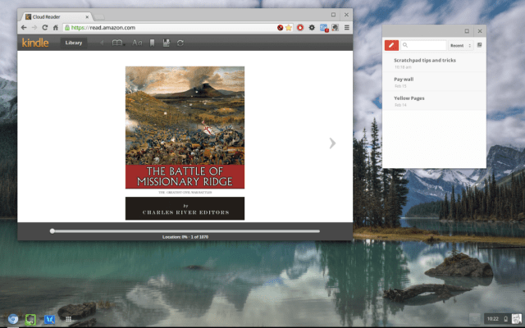Viewport: 525px width, 328px height.
Task: Open the Scratchpad tips and tricks note
Action: tap(434, 63)
